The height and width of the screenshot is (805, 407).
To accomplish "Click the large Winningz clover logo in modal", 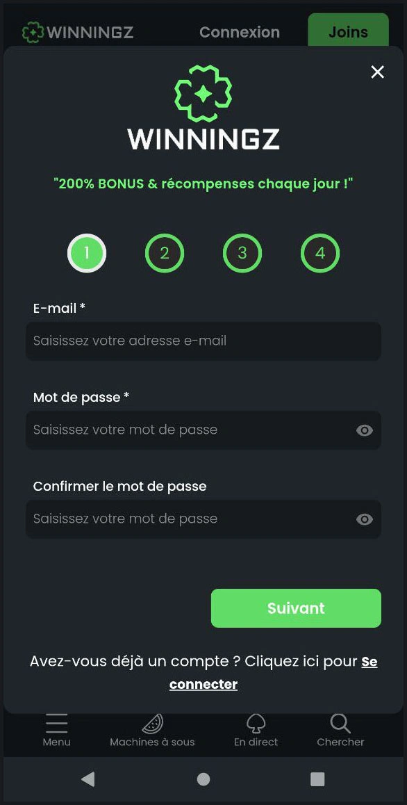I will click(203, 94).
